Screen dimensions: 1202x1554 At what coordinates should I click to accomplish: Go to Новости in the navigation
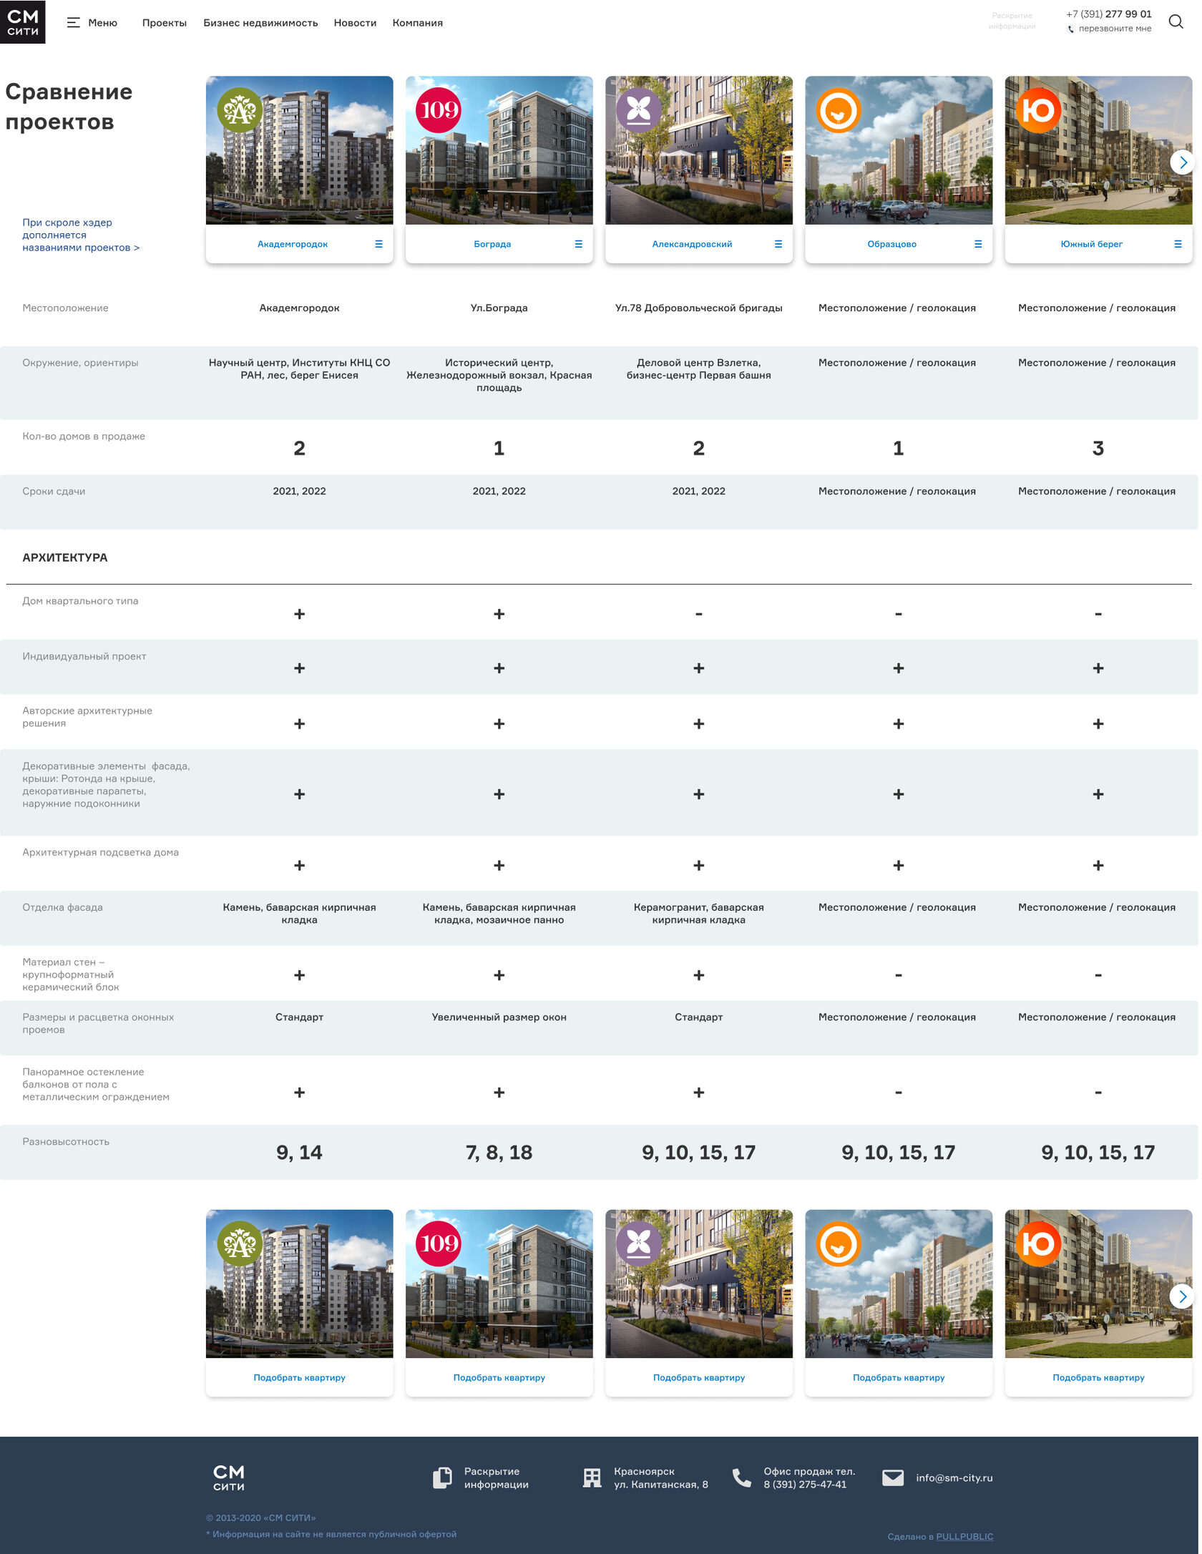coord(355,23)
